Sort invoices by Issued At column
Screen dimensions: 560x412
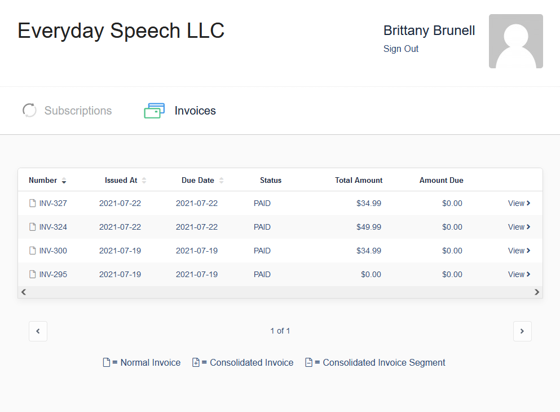125,180
